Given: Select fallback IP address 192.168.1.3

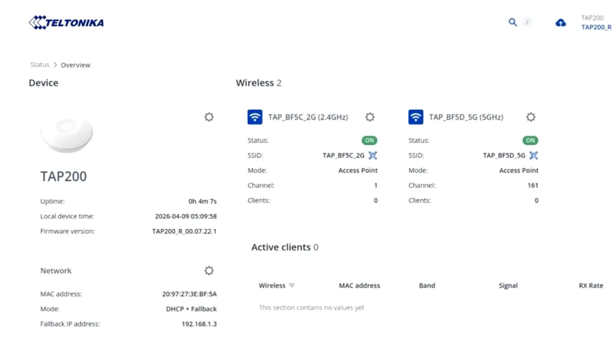Looking at the screenshot, I should pos(199,324).
